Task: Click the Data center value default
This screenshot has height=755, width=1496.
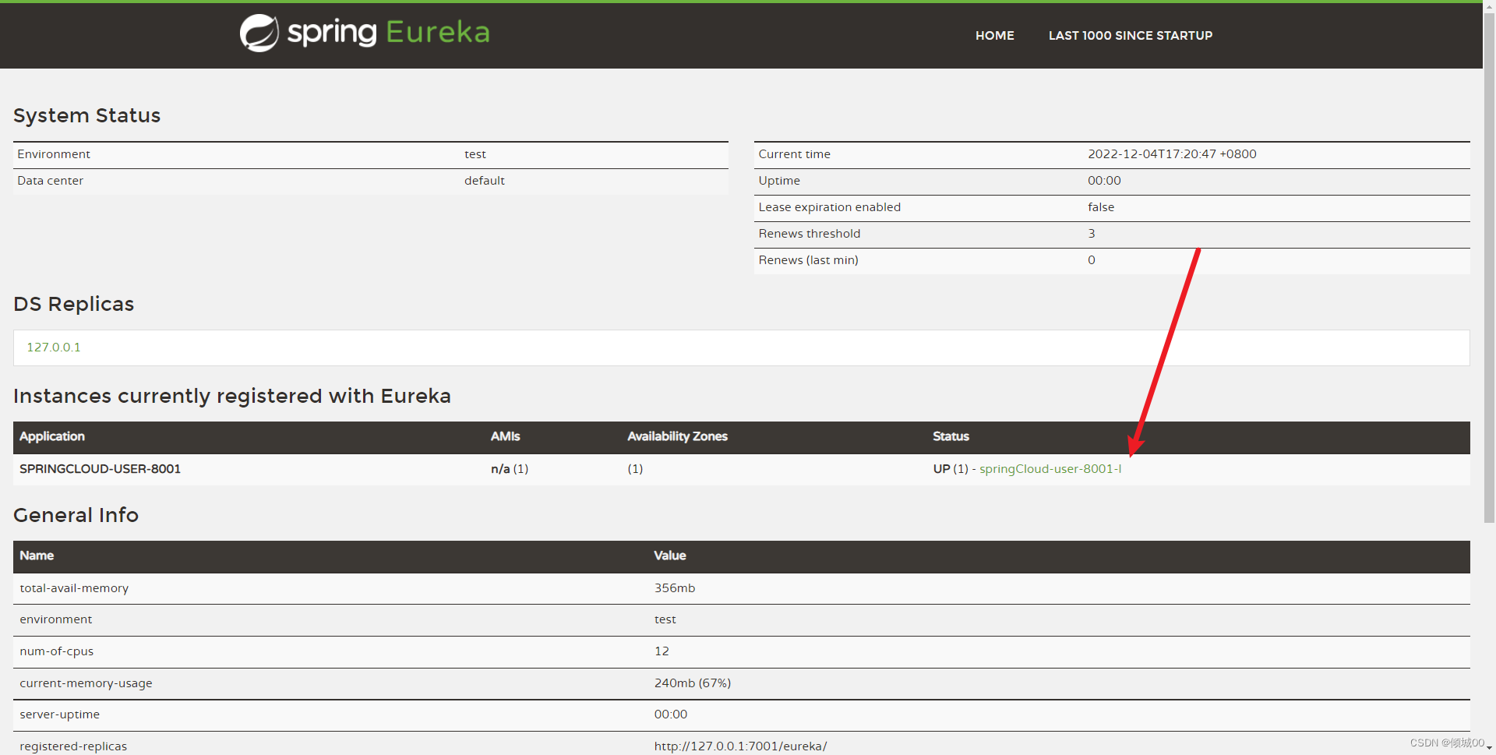Action: click(485, 181)
